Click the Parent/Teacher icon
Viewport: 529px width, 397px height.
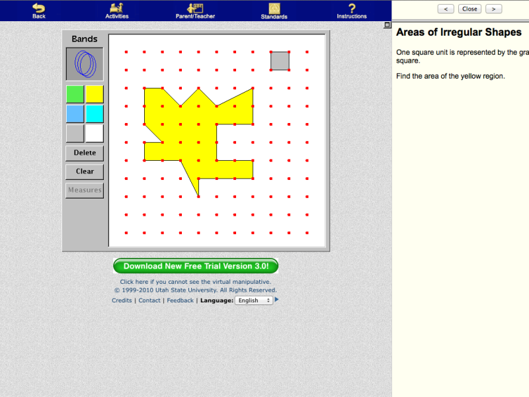click(x=194, y=8)
